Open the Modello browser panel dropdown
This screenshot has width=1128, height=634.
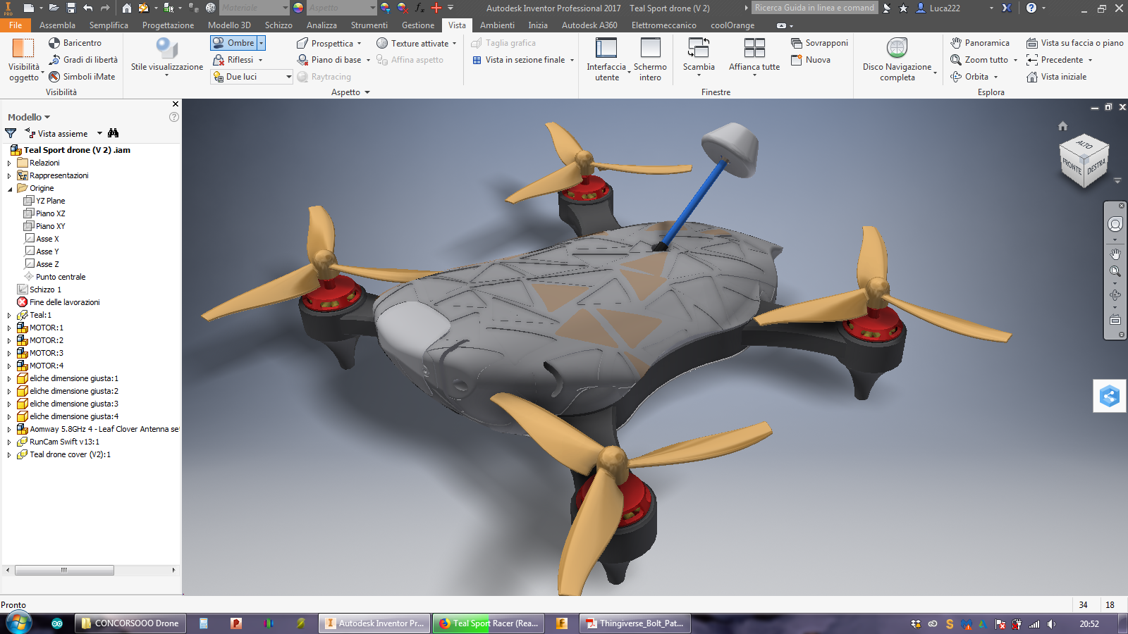pos(29,117)
